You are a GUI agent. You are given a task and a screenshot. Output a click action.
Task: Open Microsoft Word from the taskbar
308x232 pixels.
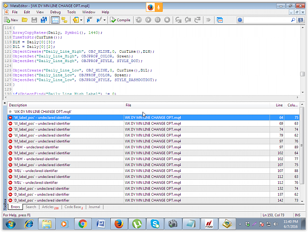tap(101, 224)
